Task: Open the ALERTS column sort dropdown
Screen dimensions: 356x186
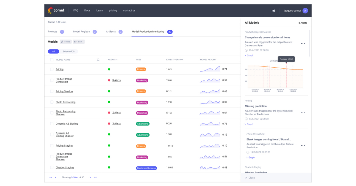Action: (x=112, y=60)
